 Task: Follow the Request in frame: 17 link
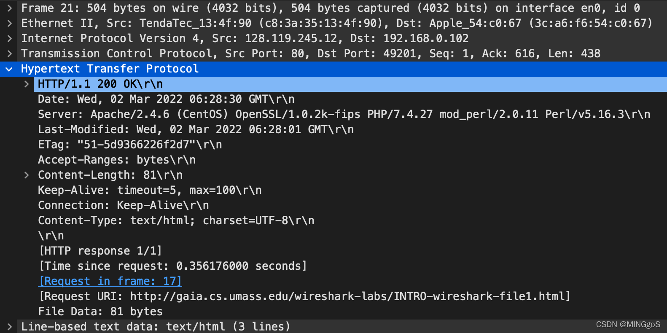[110, 281]
